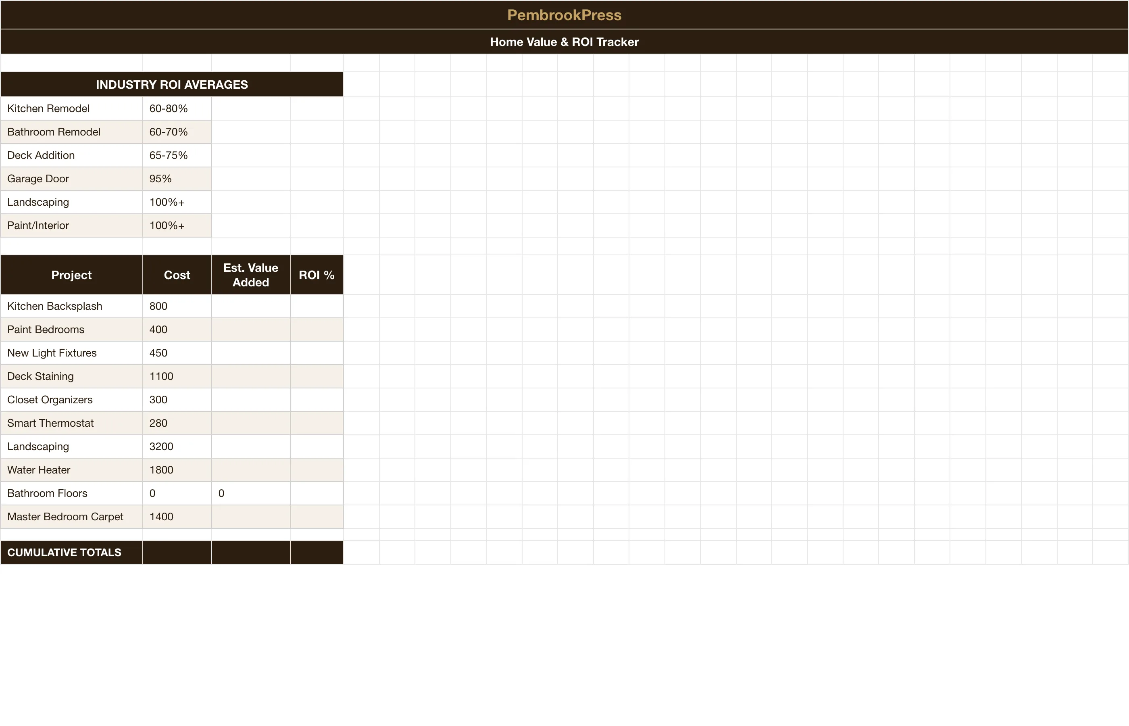Image resolution: width=1129 pixels, height=726 pixels.
Task: Click the 400 cost cell
Action: (177, 330)
